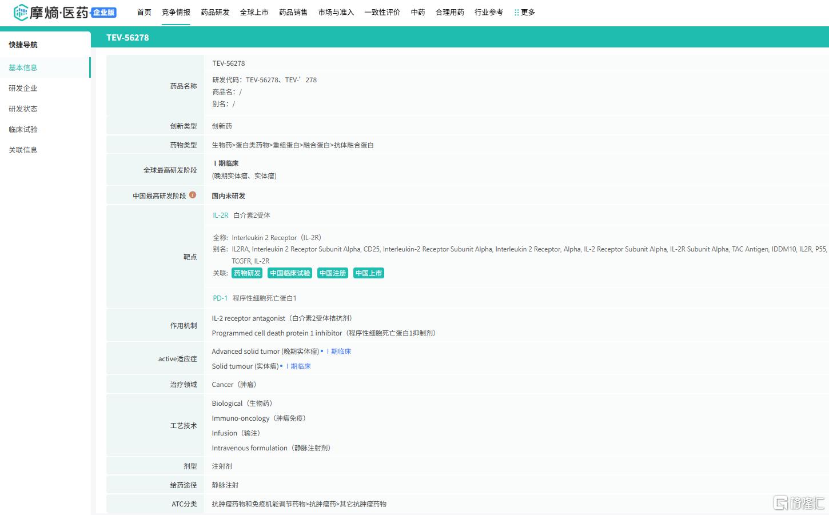Click the ATC classification value text
Image resolution: width=829 pixels, height=515 pixels.
pyautogui.click(x=299, y=504)
